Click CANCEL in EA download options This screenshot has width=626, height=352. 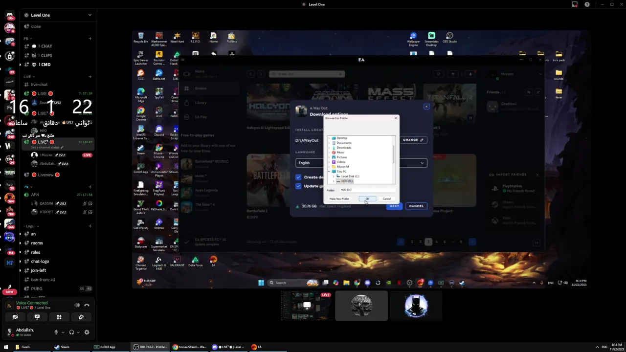(416, 206)
